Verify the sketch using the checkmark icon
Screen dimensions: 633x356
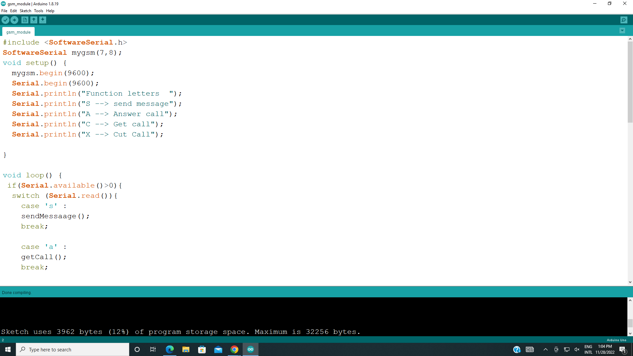(x=5, y=20)
